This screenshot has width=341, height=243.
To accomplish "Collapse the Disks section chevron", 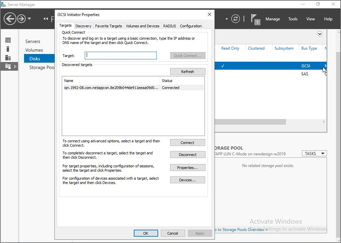I will [319, 34].
